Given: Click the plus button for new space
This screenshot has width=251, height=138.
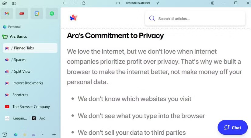Looking at the screenshot, I should click(54, 134).
